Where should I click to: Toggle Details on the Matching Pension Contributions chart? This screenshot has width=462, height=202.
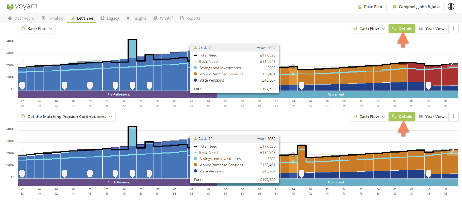[x=402, y=117]
